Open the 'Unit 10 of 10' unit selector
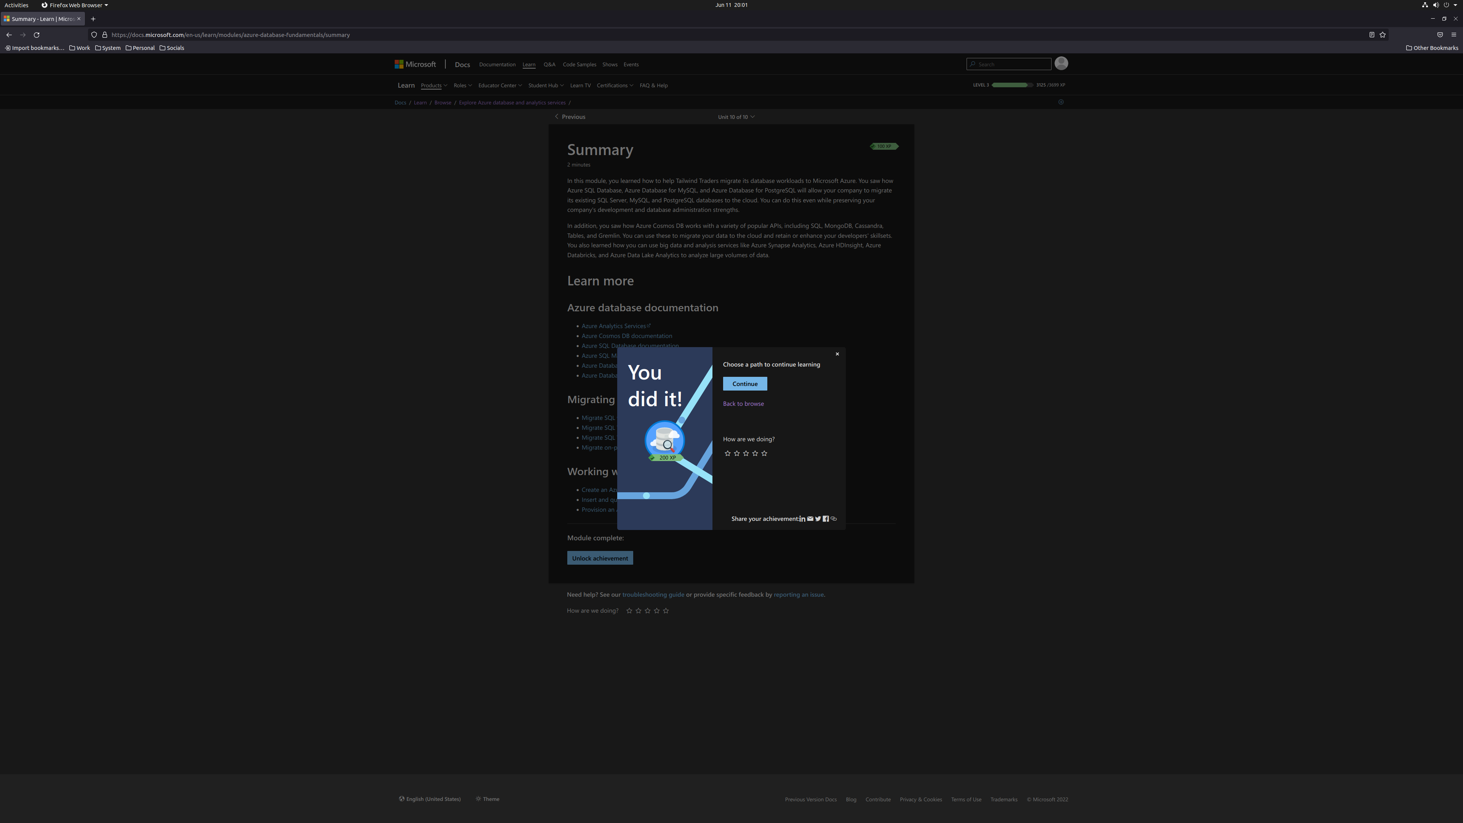The height and width of the screenshot is (823, 1463). pos(736,117)
